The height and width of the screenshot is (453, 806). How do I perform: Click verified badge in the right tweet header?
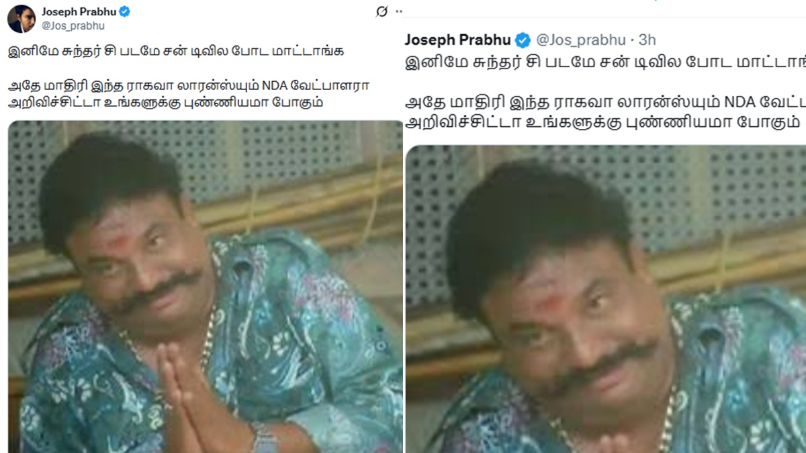click(x=523, y=39)
